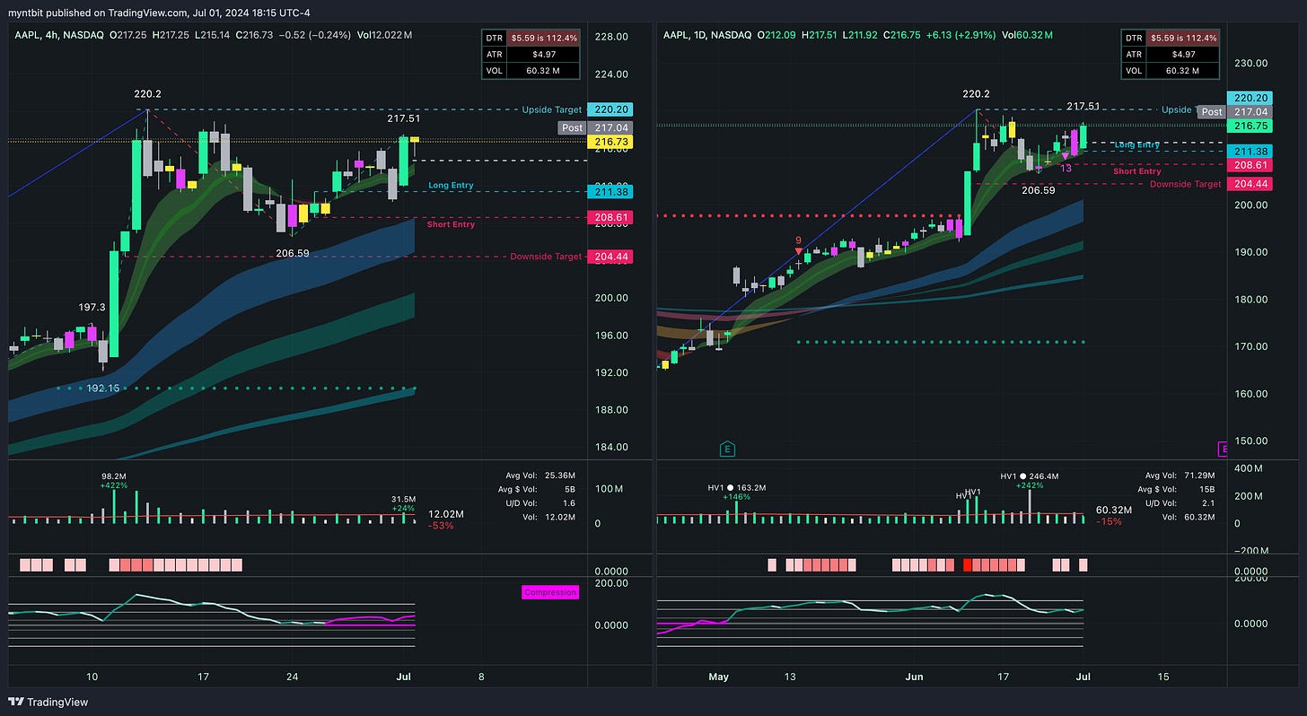The height and width of the screenshot is (716, 1307).
Task: Click the 98.2M +422% volume annotation
Action: (113, 480)
